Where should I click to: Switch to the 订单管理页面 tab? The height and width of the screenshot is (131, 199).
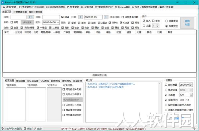coord(20,12)
